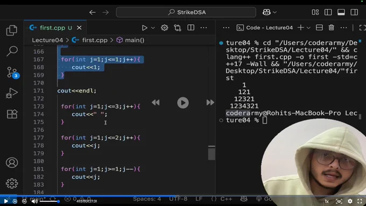Run the C++ file with play icon
Screen dimensions: 366x206
(x=144, y=28)
